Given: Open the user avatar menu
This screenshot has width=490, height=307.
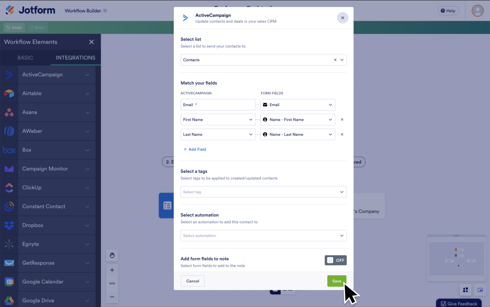Looking at the screenshot, I should 477,11.
